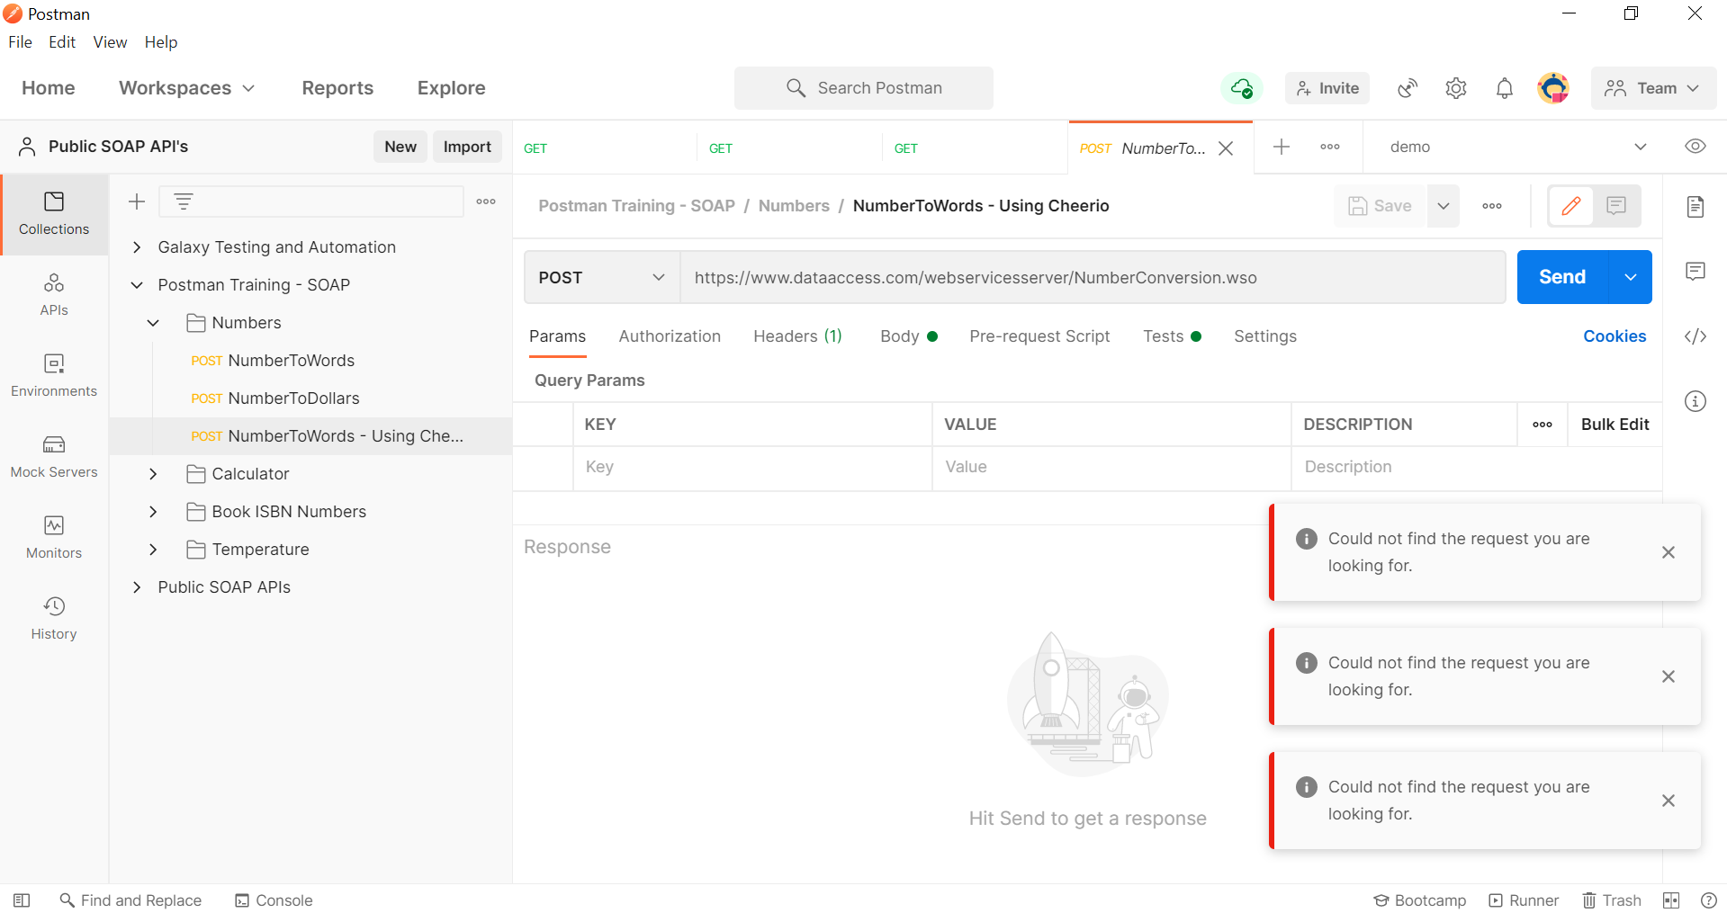Toggle the sidebar with bottom-left layout icon
This screenshot has height=913, width=1727.
(20, 900)
